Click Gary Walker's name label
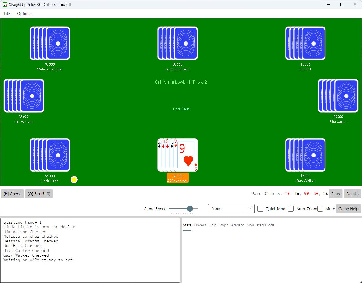The height and width of the screenshot is (283, 362). [x=305, y=181]
